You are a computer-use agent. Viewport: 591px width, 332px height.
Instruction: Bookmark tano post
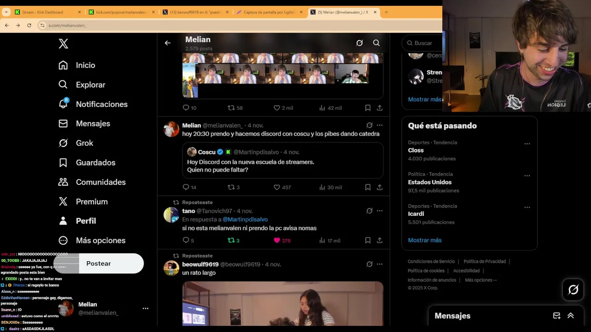368,240
